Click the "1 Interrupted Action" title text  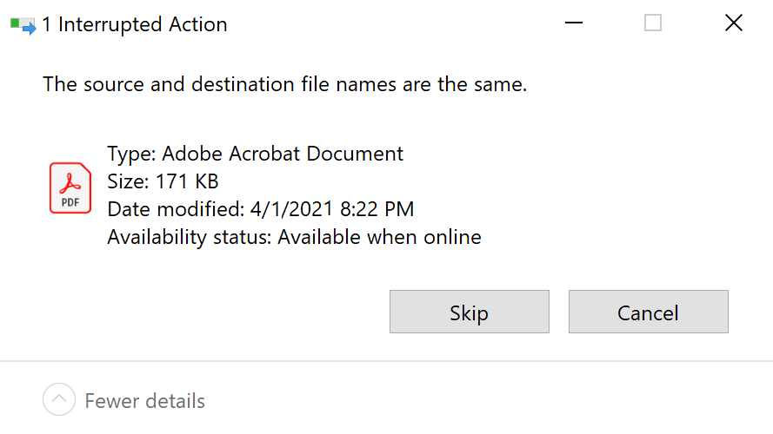[x=135, y=25]
